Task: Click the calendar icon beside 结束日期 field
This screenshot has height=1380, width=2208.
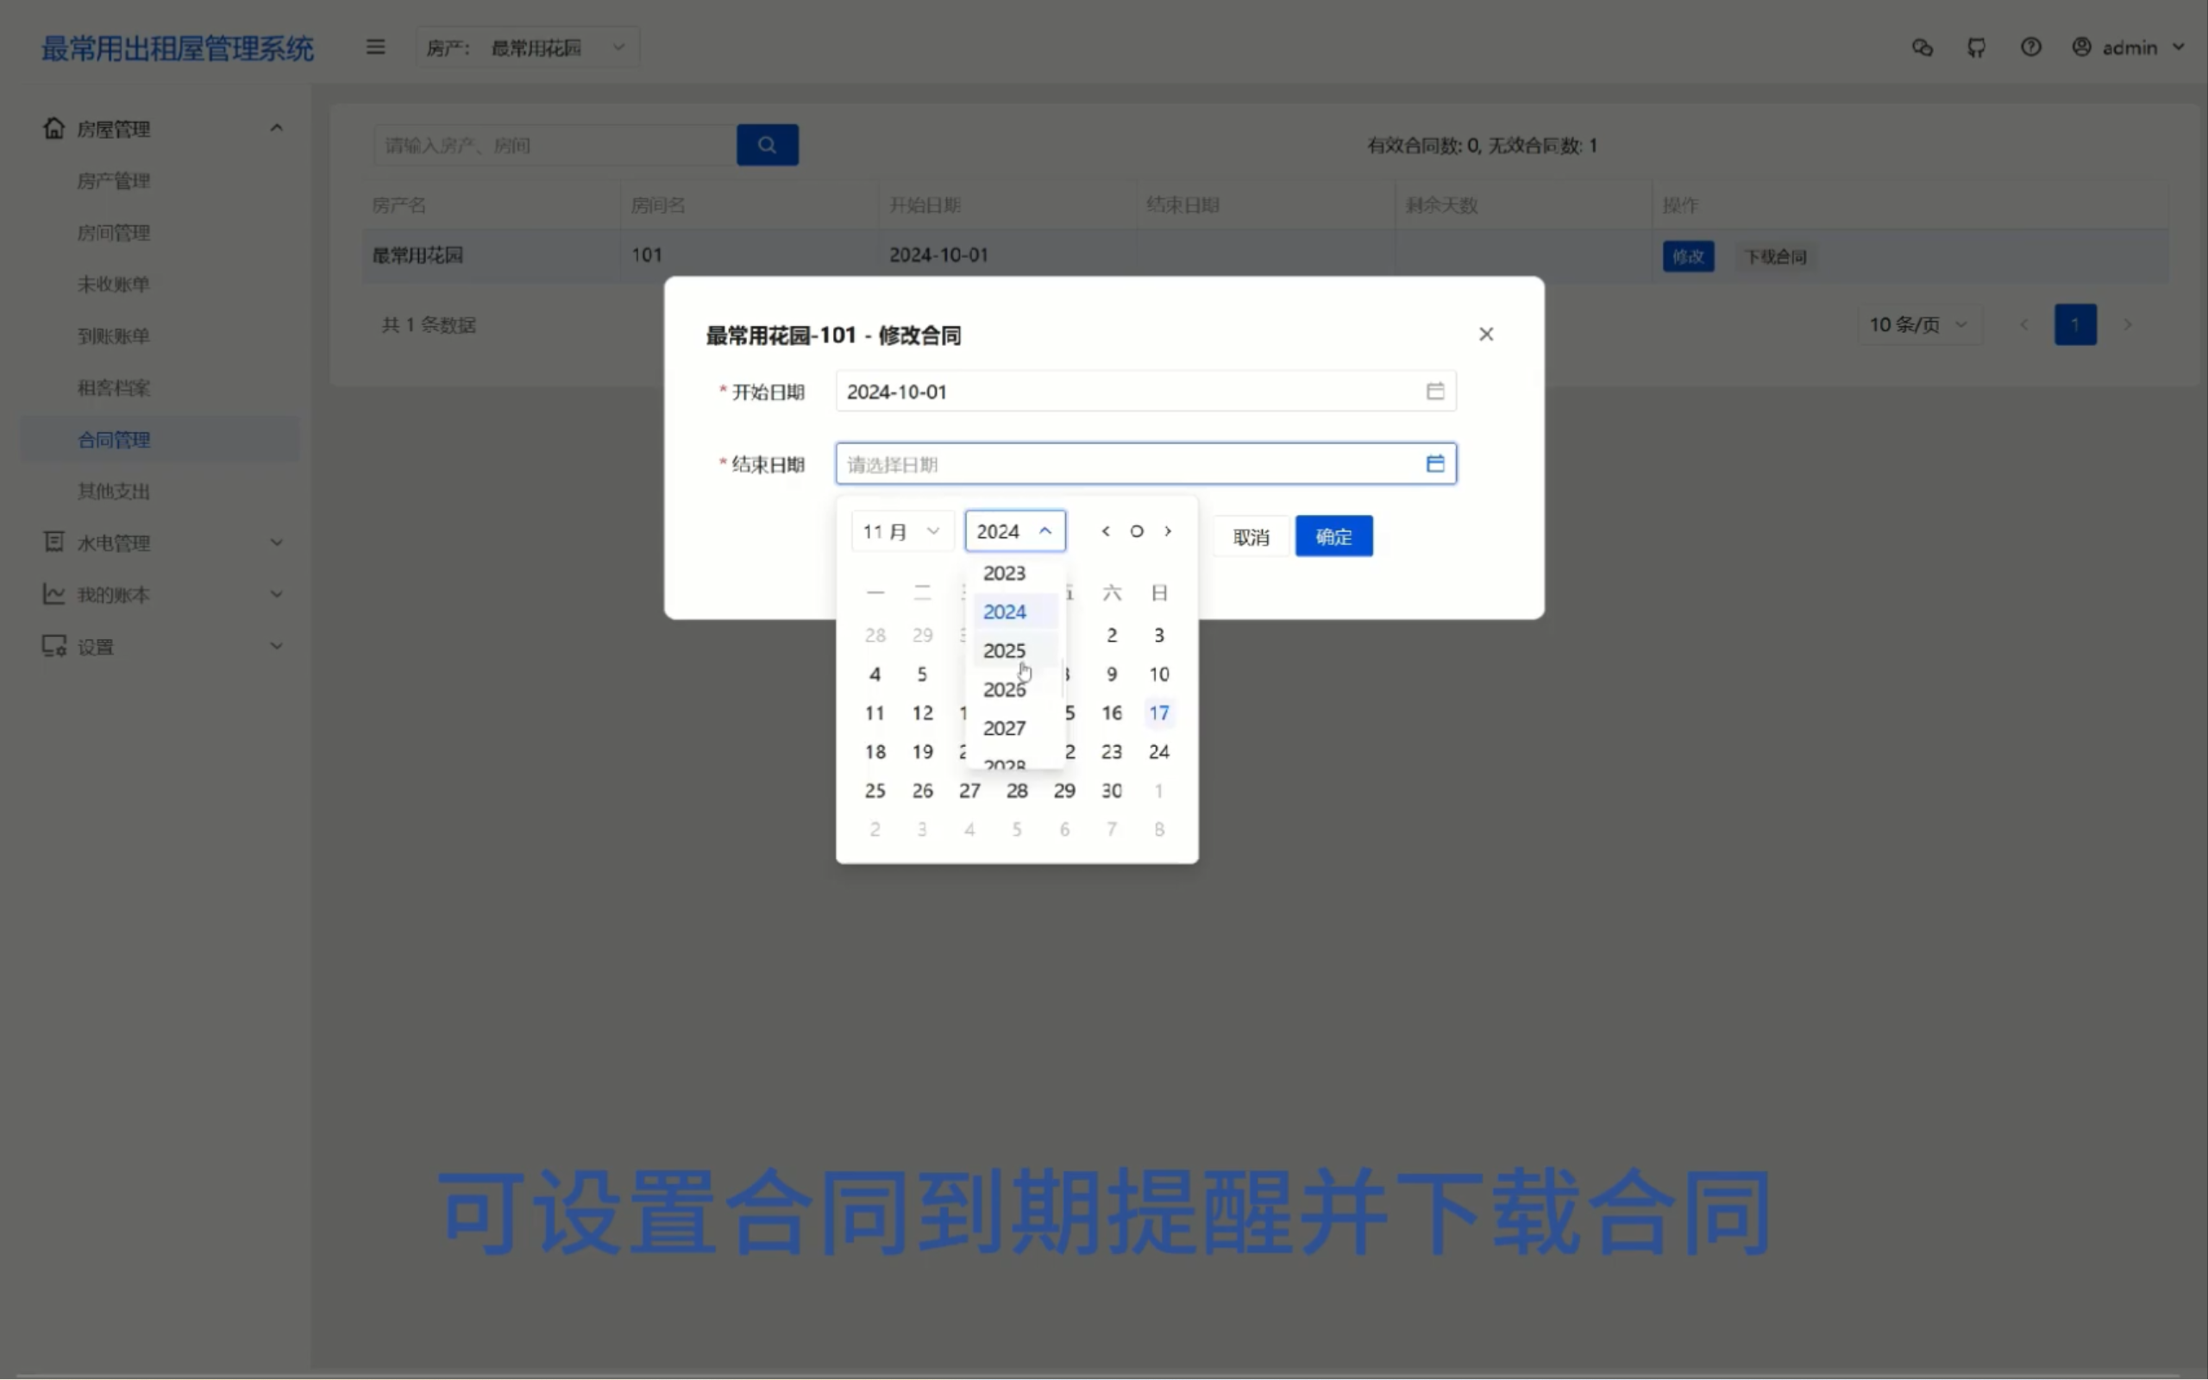Action: (1433, 463)
